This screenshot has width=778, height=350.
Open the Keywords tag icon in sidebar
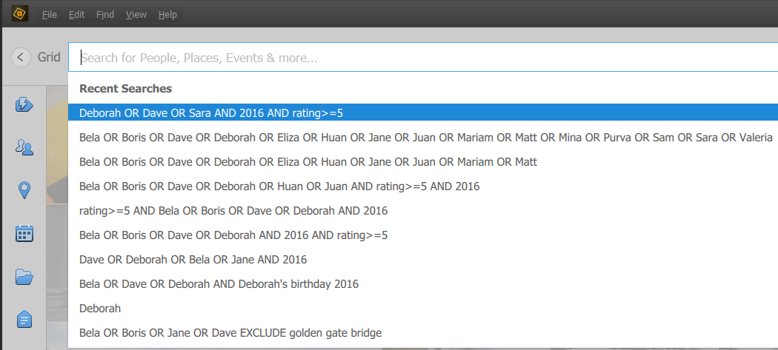click(24, 320)
